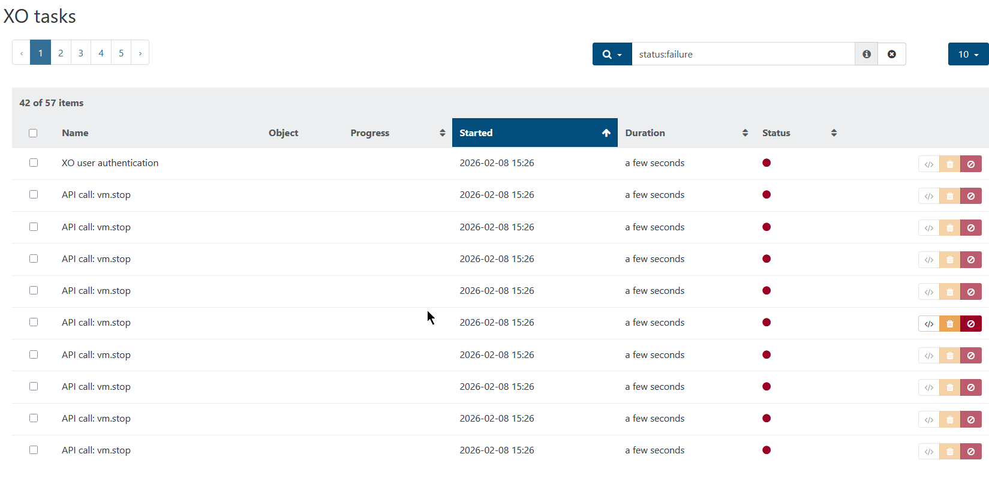Tick the checkbox of the last task row

point(34,450)
